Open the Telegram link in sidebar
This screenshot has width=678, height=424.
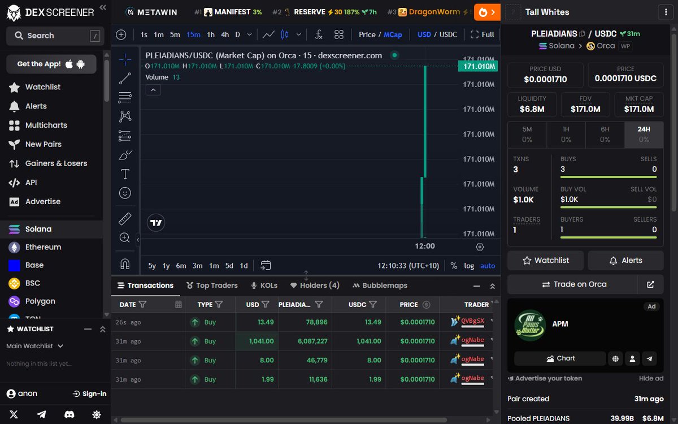pyautogui.click(x=41, y=414)
